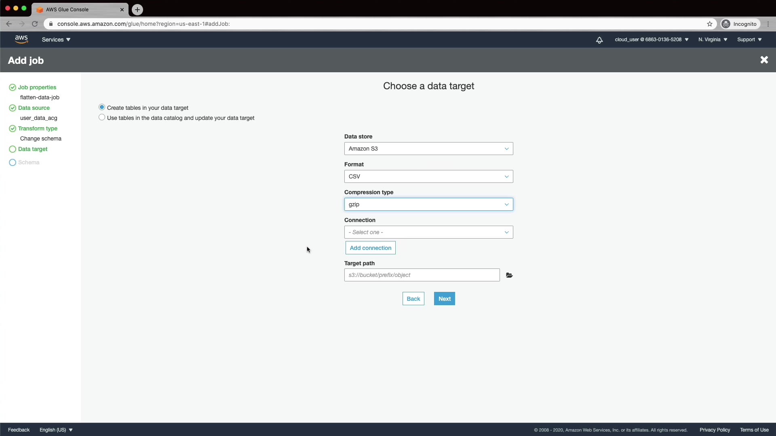
Task: Open a new browser tab with plus
Action: tap(137, 10)
